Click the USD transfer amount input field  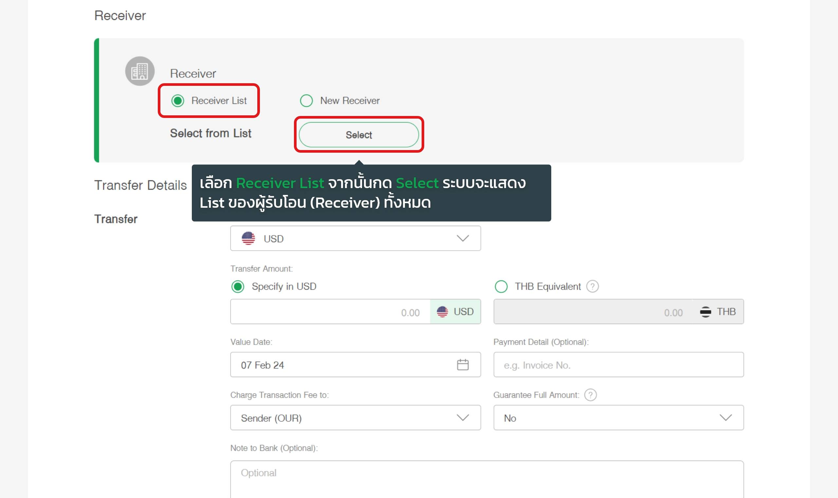click(330, 312)
